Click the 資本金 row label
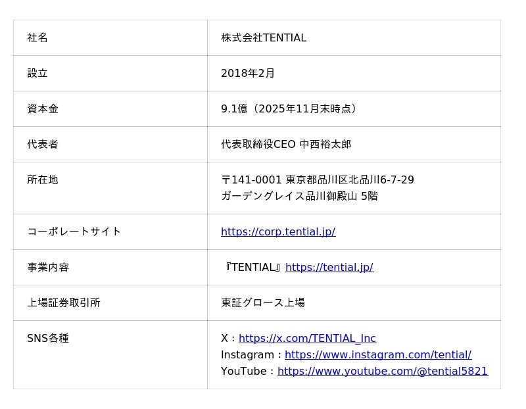The width and height of the screenshot is (526, 409). tap(43, 109)
